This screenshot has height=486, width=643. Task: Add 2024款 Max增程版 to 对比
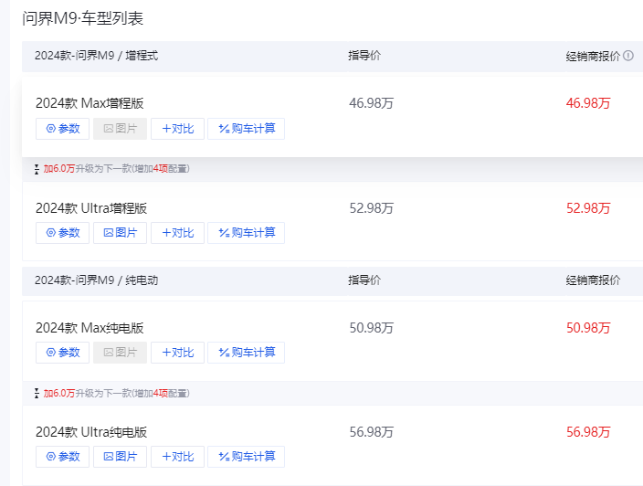[x=177, y=129]
